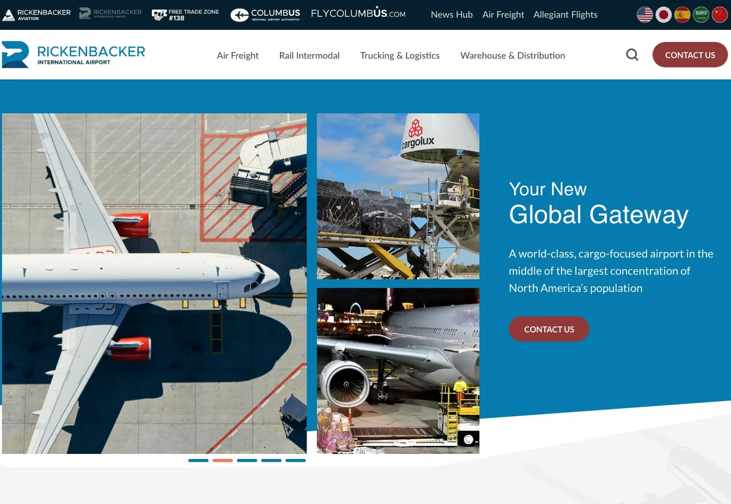
Task: Visit the Columbus Regional Airport Authority logo
Action: click(265, 15)
